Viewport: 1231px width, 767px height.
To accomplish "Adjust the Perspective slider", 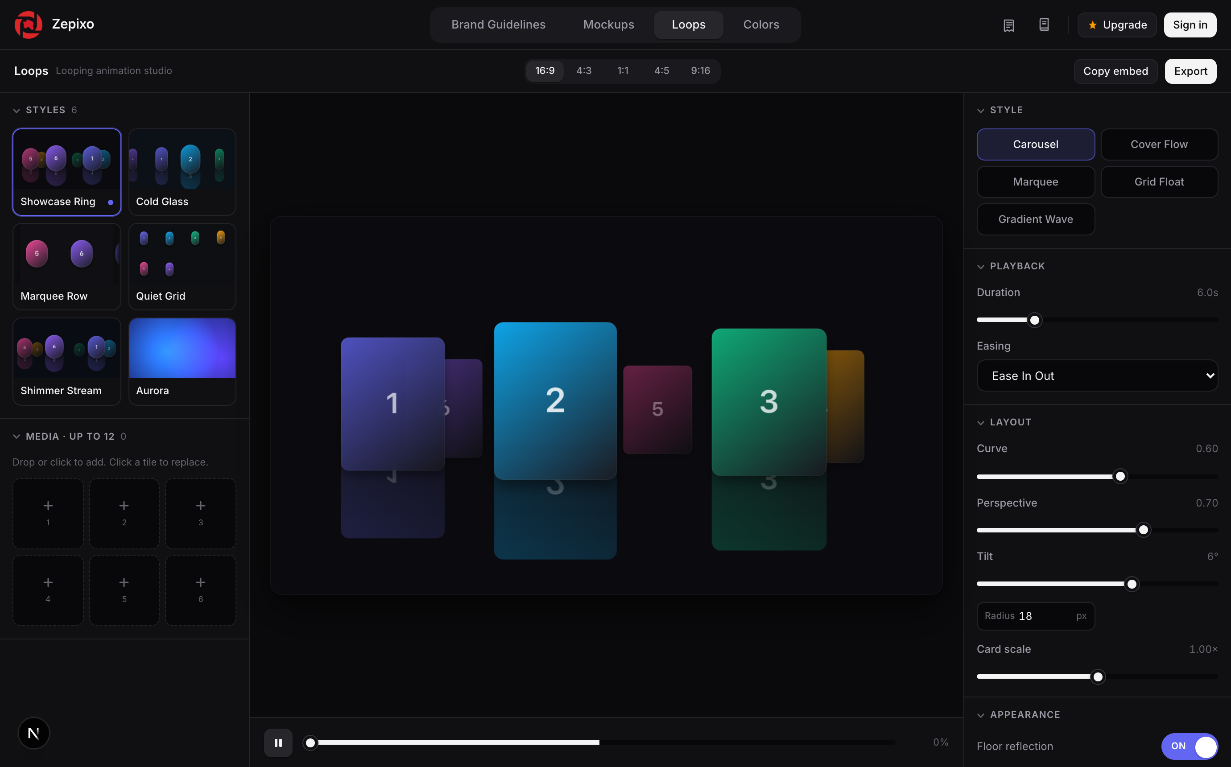I will (1097, 530).
